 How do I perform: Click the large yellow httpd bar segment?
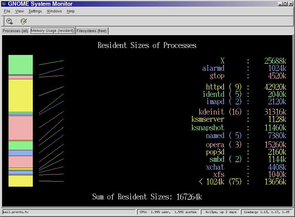21,96
